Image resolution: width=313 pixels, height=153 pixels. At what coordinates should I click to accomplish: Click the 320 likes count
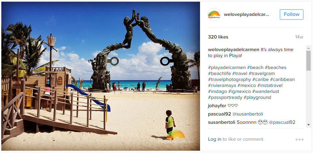pyautogui.click(x=218, y=37)
